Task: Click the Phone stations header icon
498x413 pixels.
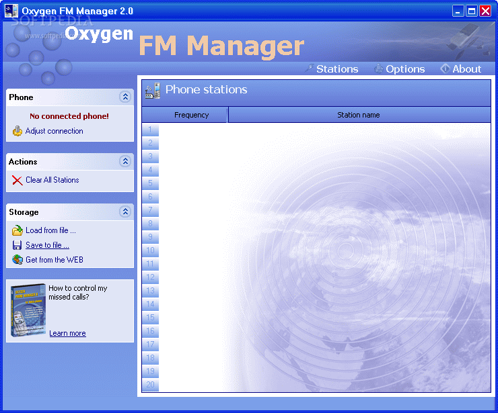Action: [x=153, y=91]
